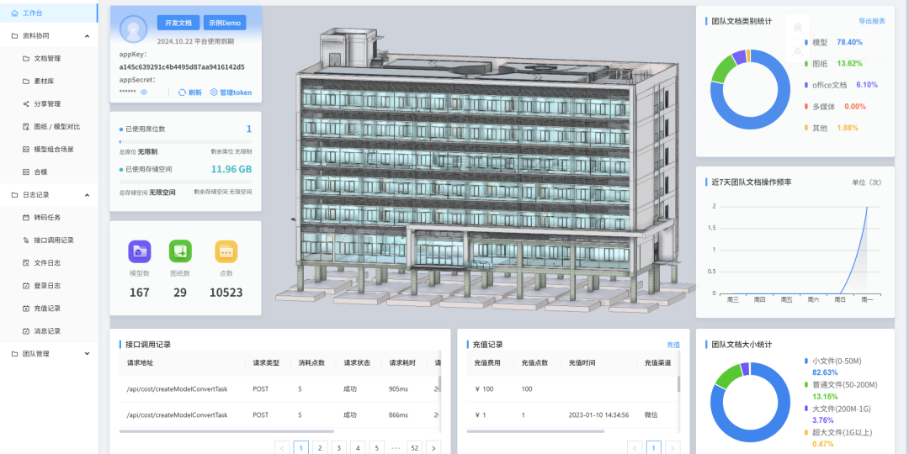Select 转码任务 in the sidebar
The width and height of the screenshot is (909, 454).
[x=46, y=217]
